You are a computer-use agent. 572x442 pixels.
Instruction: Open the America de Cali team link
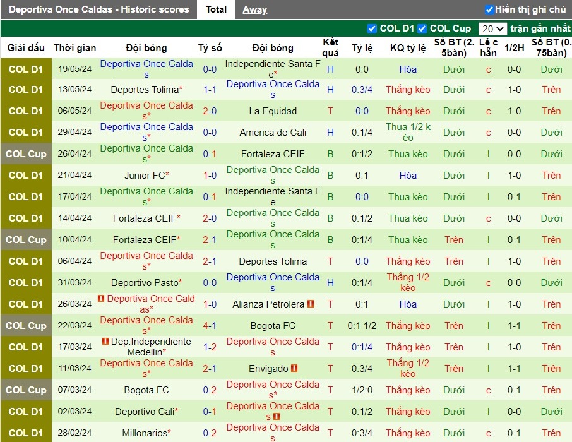point(273,133)
